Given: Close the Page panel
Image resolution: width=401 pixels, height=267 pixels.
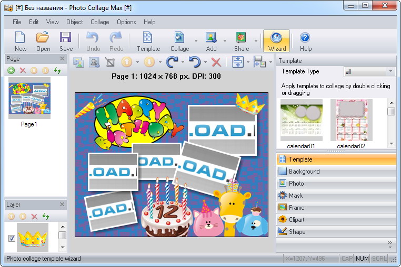Looking at the screenshot, I should pyautogui.click(x=62, y=59).
